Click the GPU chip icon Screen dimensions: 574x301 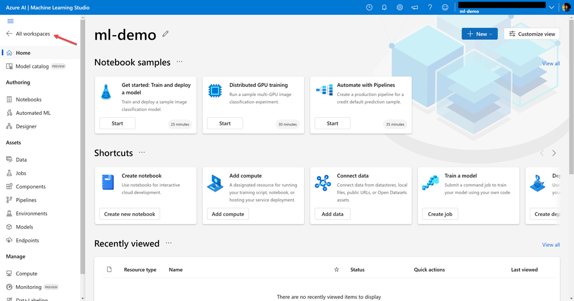pyautogui.click(x=215, y=90)
